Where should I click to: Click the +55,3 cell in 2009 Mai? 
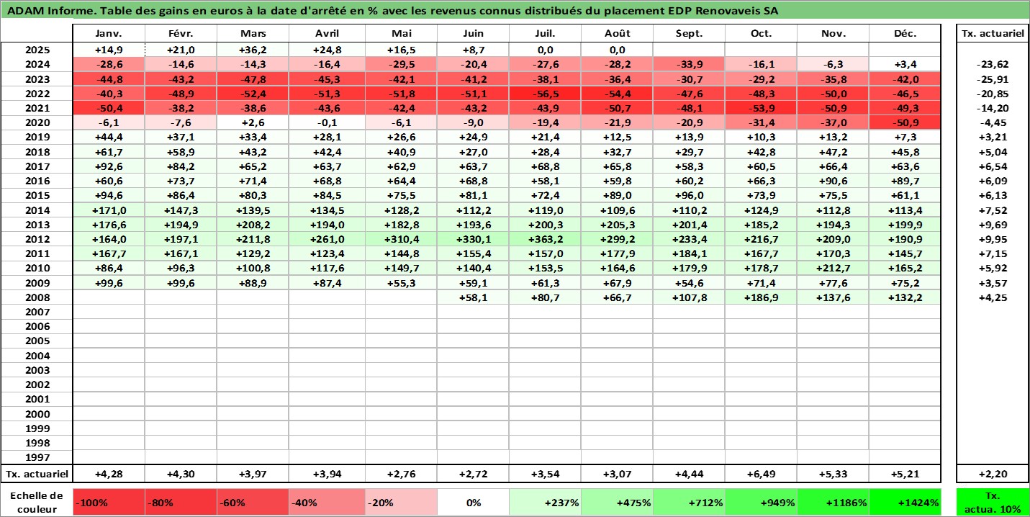(401, 283)
